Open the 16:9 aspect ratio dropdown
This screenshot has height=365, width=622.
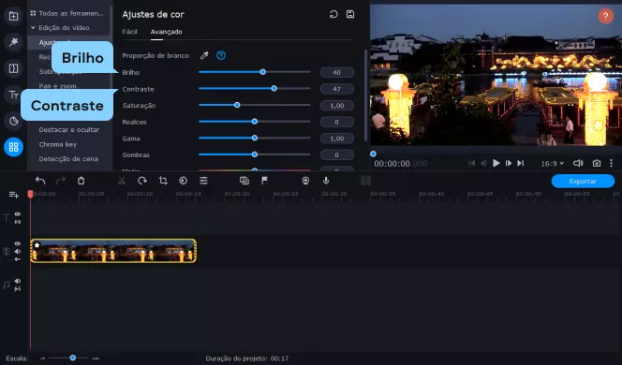pos(552,163)
